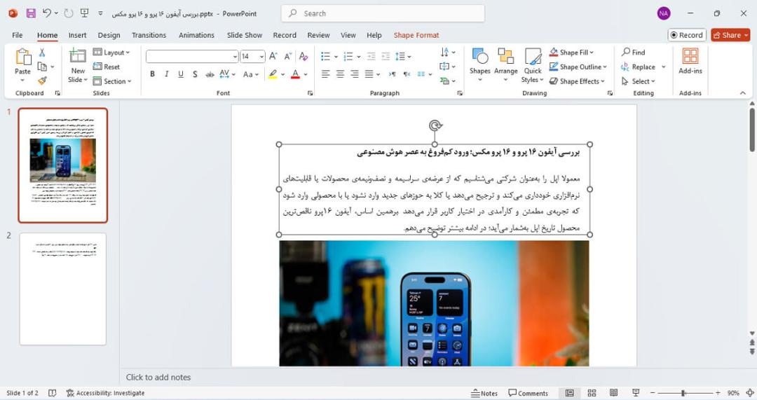Apply the Format Painter brush

(x=42, y=81)
